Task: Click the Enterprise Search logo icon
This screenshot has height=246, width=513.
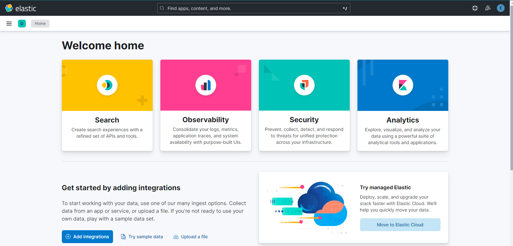Action: coord(107,85)
